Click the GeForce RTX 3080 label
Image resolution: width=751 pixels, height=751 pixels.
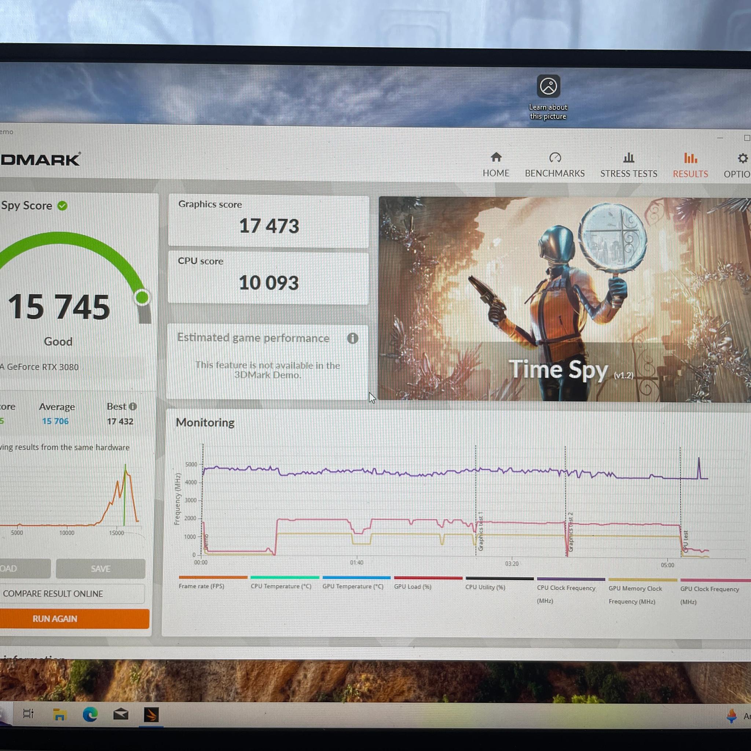click(39, 367)
